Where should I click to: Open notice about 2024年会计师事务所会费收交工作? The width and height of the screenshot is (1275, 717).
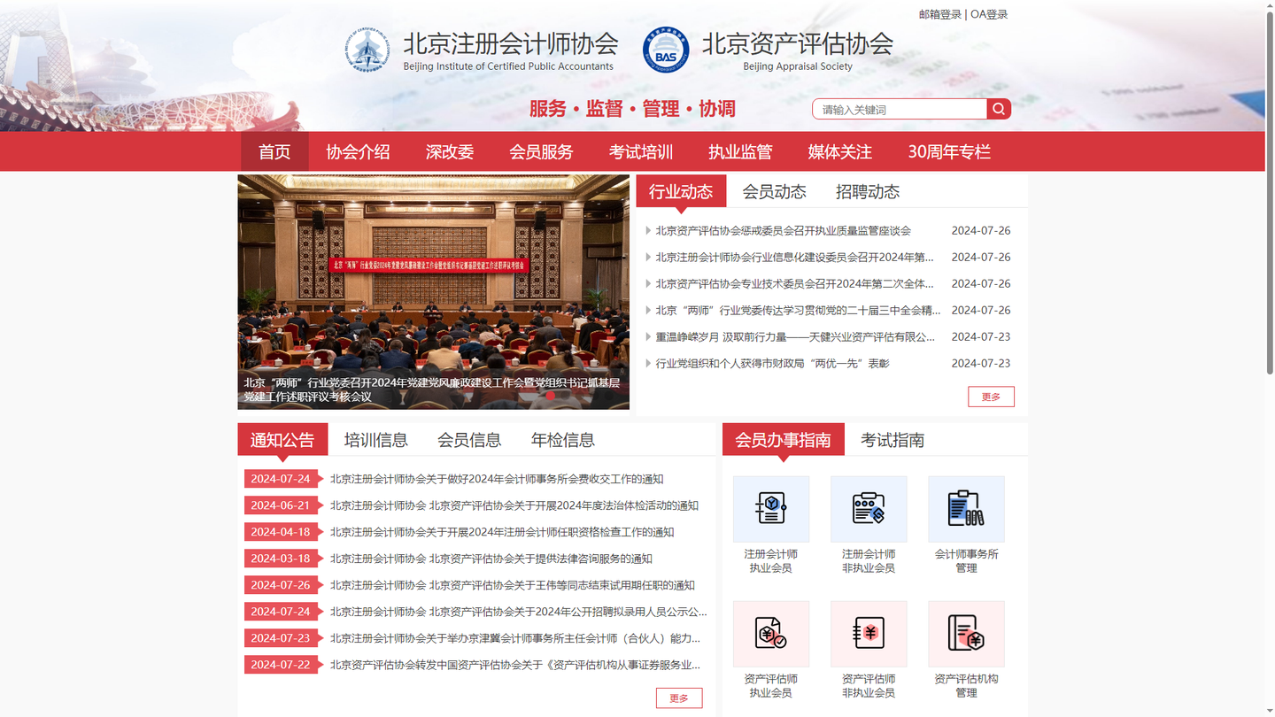tap(497, 479)
